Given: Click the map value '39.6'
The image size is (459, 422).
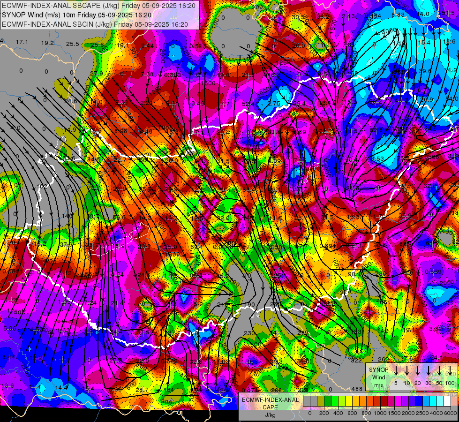Looking at the screenshot, I should (425, 71).
